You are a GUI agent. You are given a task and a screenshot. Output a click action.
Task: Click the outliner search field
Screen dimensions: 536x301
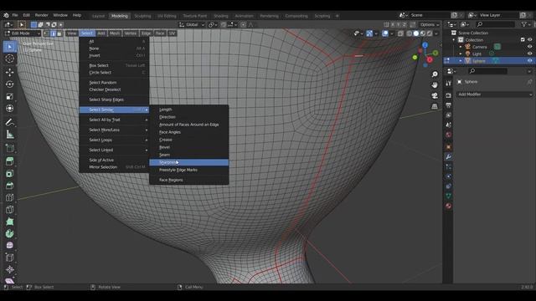496,24
